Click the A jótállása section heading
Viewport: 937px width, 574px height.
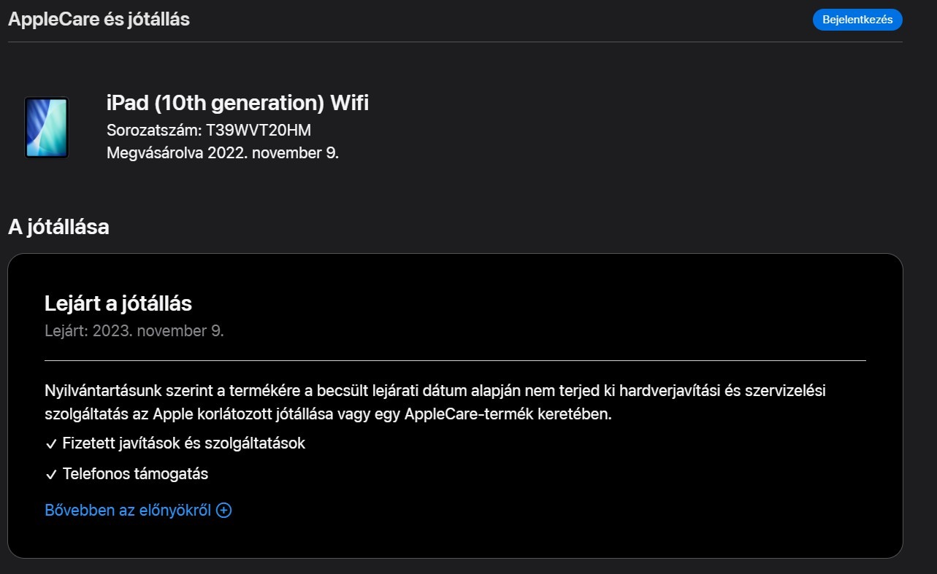(58, 227)
